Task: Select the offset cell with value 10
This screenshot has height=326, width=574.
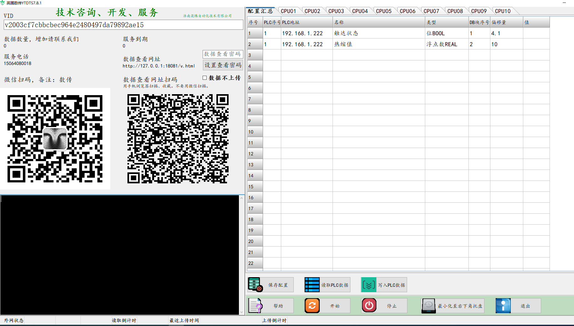Action: 507,44
